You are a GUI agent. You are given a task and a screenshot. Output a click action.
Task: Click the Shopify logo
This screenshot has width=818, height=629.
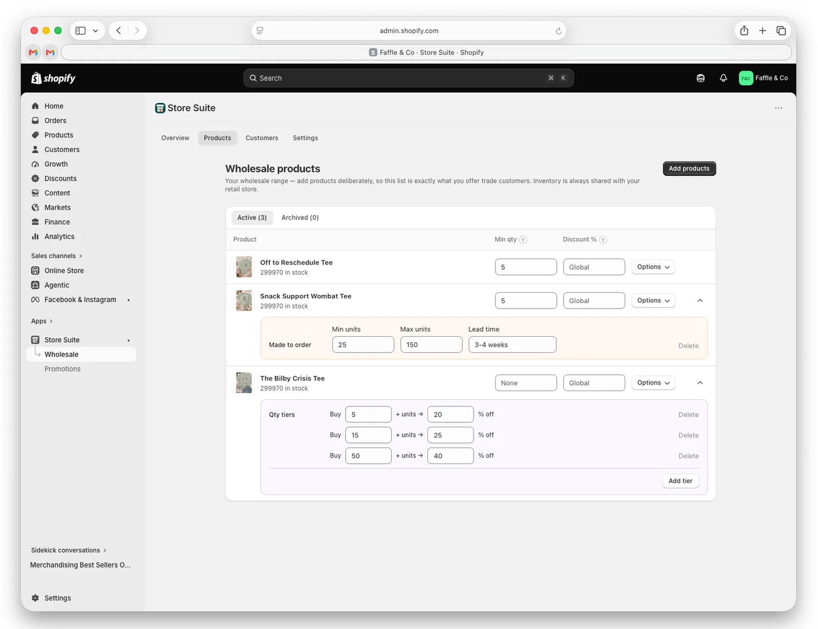(x=53, y=78)
